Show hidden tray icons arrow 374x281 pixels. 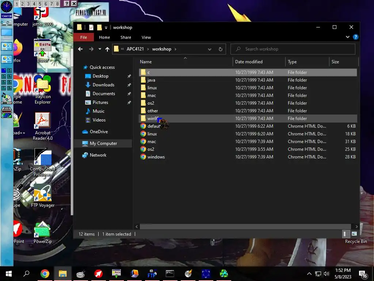point(309,274)
